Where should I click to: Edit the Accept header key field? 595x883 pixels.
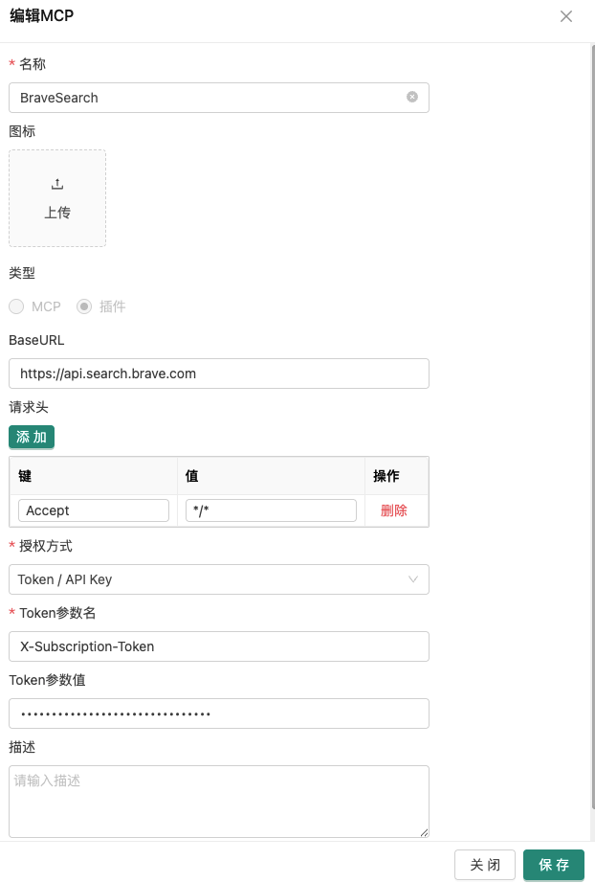pyautogui.click(x=94, y=510)
